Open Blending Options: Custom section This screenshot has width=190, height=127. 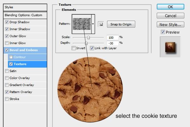pyautogui.click(x=25, y=15)
